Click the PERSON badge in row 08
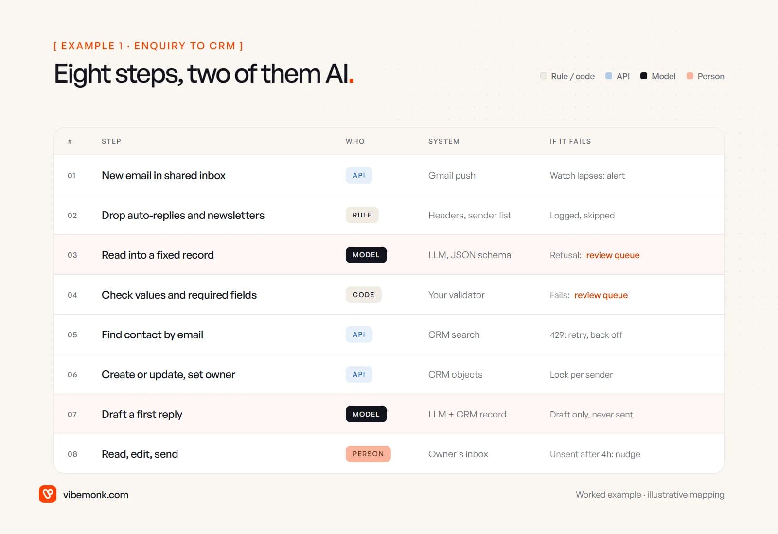This screenshot has width=778, height=534. pos(368,454)
